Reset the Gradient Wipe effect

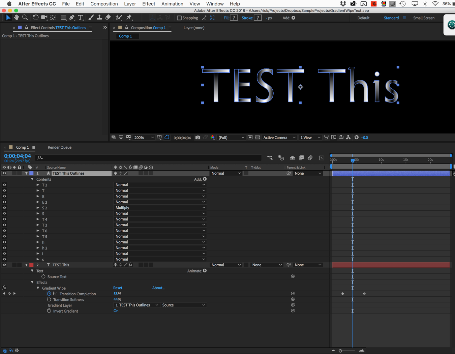[118, 288]
